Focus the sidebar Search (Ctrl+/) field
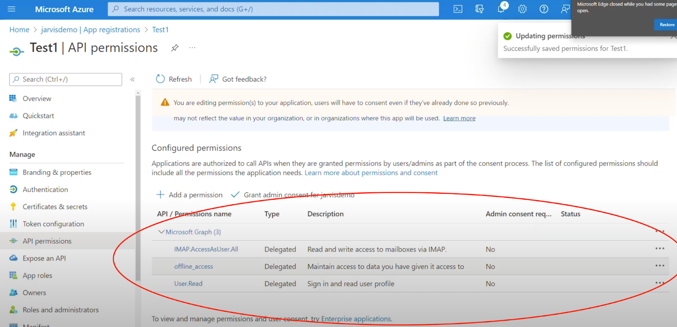Image resolution: width=677 pixels, height=327 pixels. click(x=66, y=79)
